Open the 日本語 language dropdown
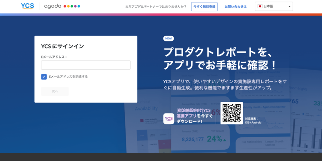322x161 pixels. [x=274, y=6]
